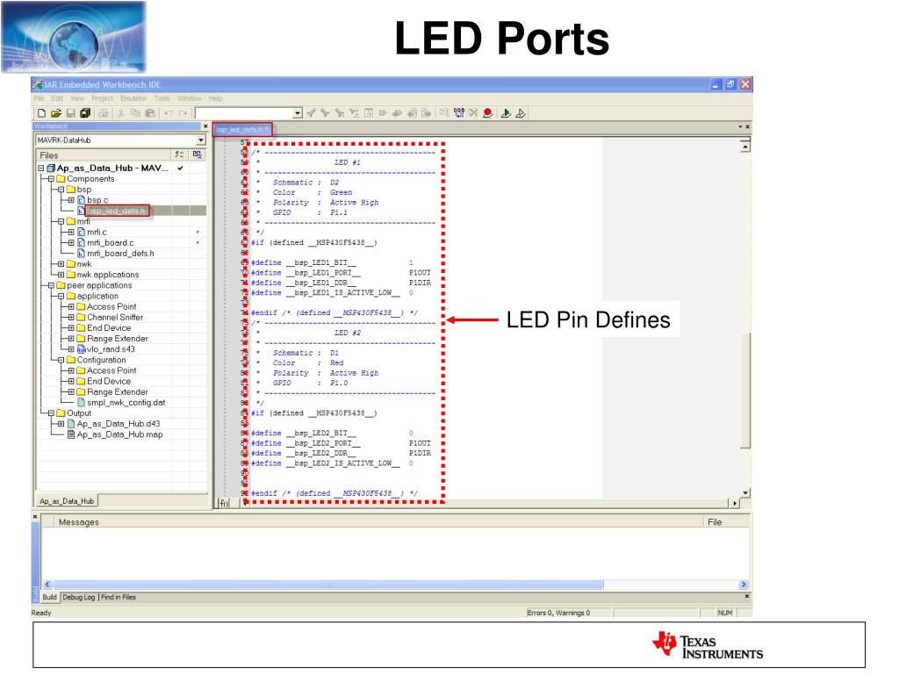
Task: Click the Toggle Breakpoint red circle icon
Action: 488,113
